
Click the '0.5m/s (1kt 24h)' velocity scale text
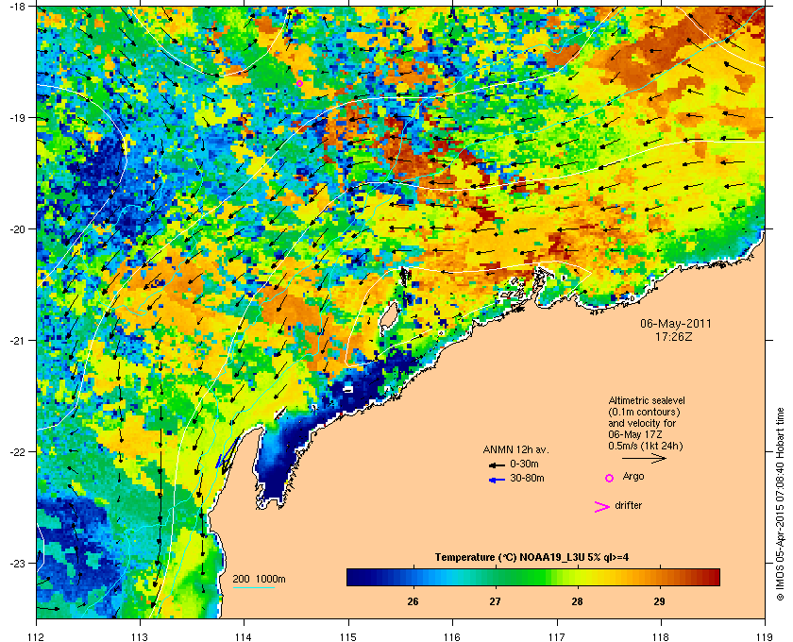tap(646, 446)
